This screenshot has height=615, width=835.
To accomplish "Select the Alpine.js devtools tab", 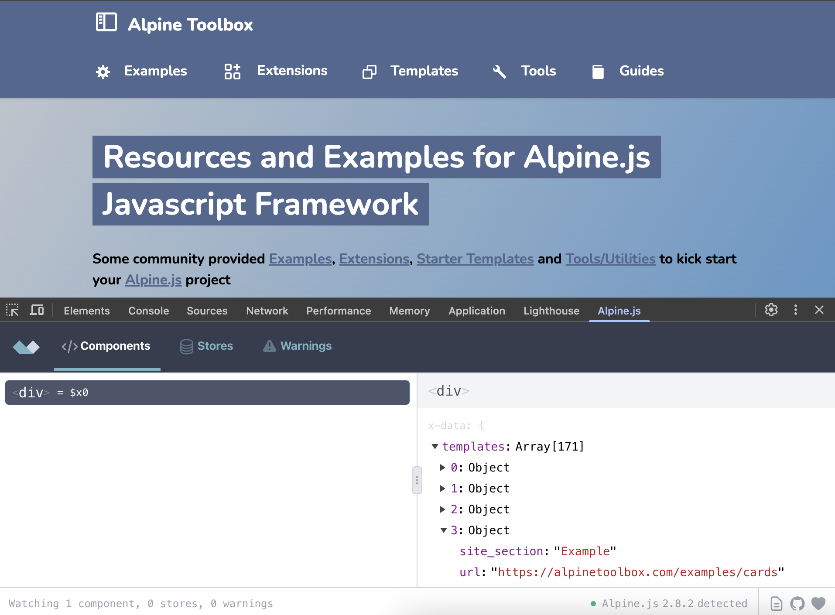I will (x=619, y=311).
